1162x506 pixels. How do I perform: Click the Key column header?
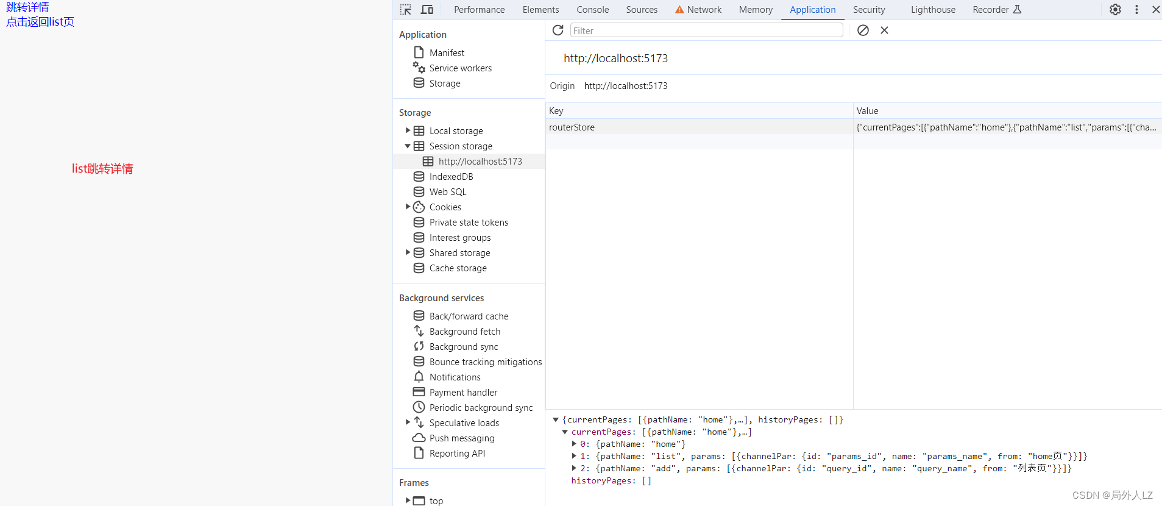(699, 110)
